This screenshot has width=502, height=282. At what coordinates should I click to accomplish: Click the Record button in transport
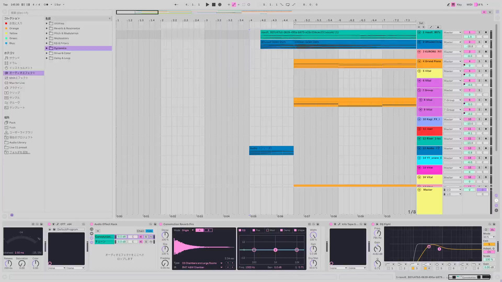pos(220,4)
